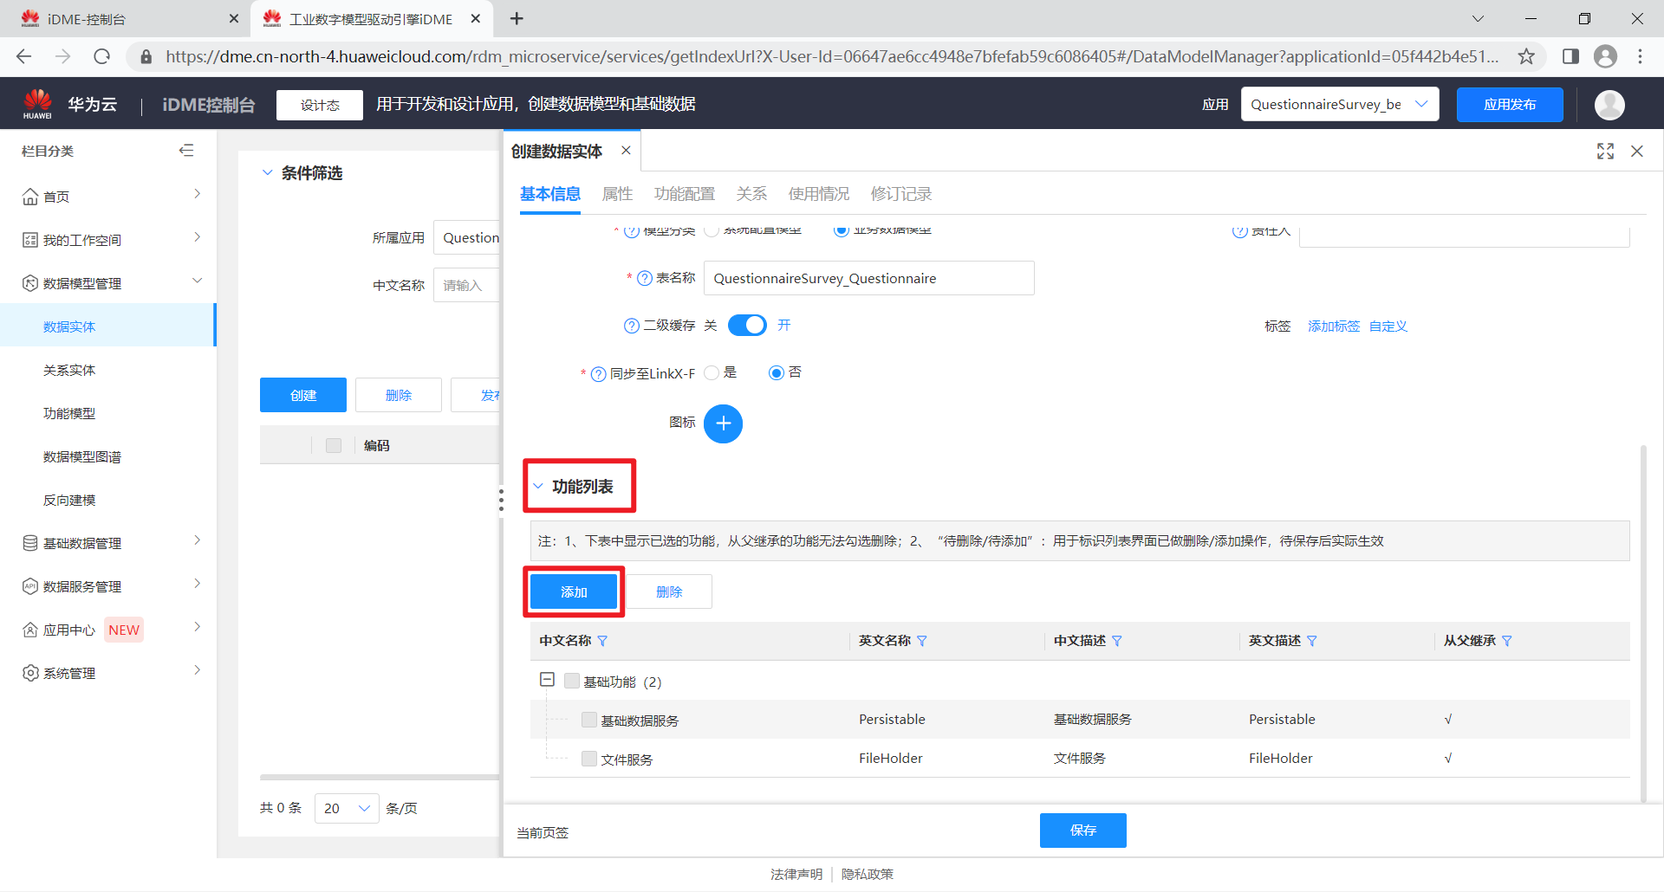Click the help icon beside 表名称
The height and width of the screenshot is (892, 1664).
click(645, 278)
